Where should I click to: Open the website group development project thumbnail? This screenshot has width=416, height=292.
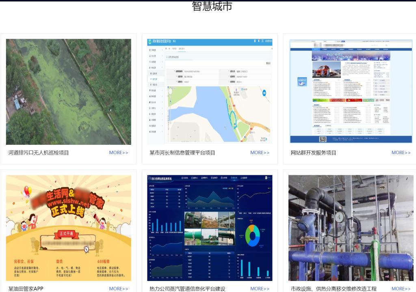click(x=351, y=92)
